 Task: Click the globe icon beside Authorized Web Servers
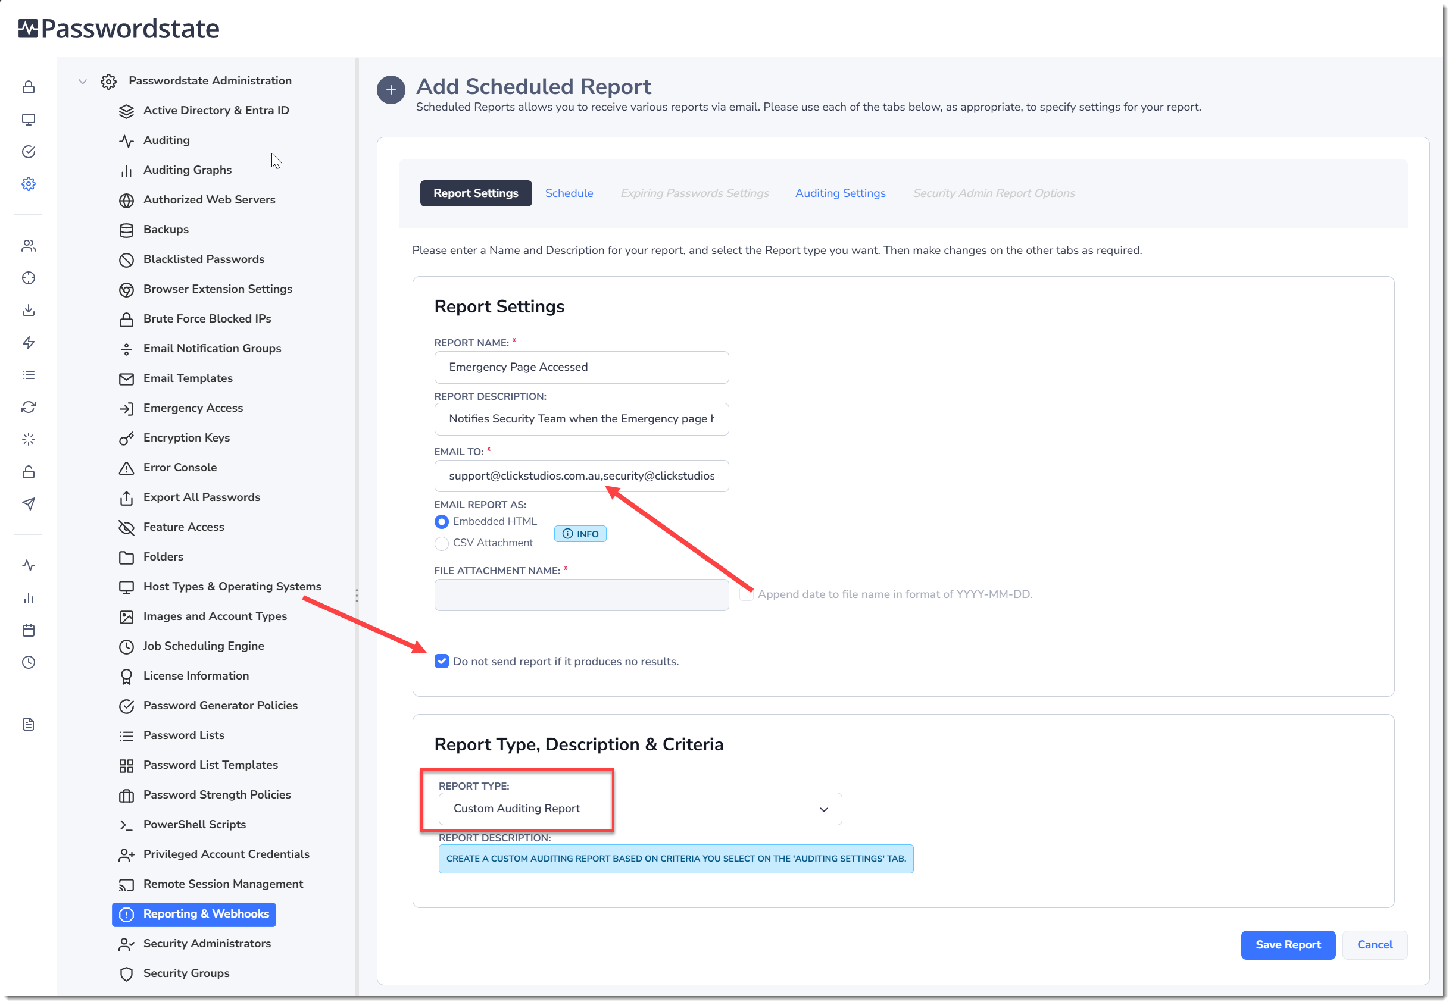[127, 201]
